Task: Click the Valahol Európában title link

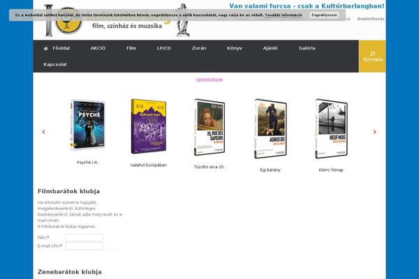Action: pos(149,165)
